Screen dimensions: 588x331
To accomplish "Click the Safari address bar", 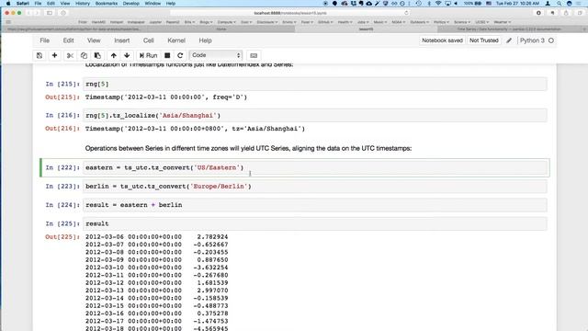I will pos(290,13).
